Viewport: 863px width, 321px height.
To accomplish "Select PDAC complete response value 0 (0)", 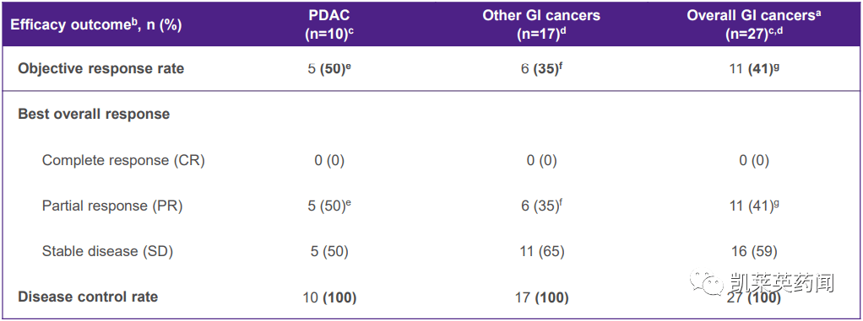I will (x=329, y=160).
